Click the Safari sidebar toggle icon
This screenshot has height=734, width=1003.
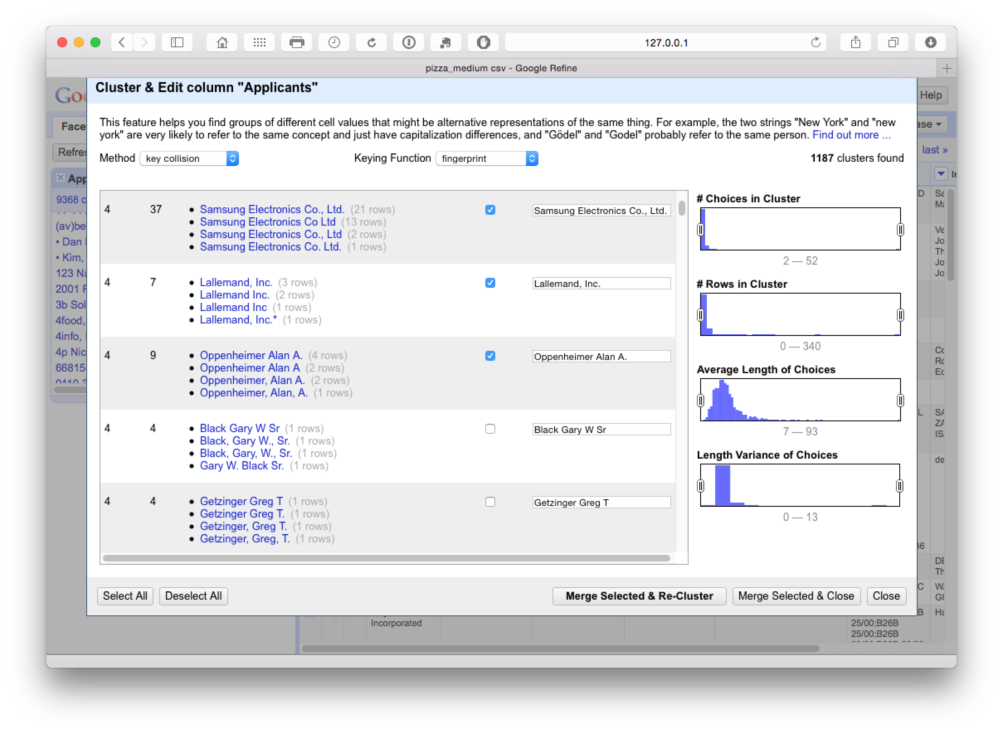tap(177, 43)
